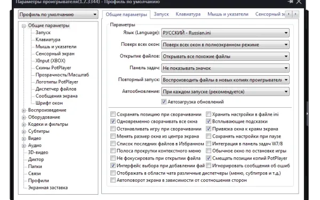Open the profile dropdown 'Профиль по умолчанию'
The height and width of the screenshot is (200, 320).
(x=58, y=14)
